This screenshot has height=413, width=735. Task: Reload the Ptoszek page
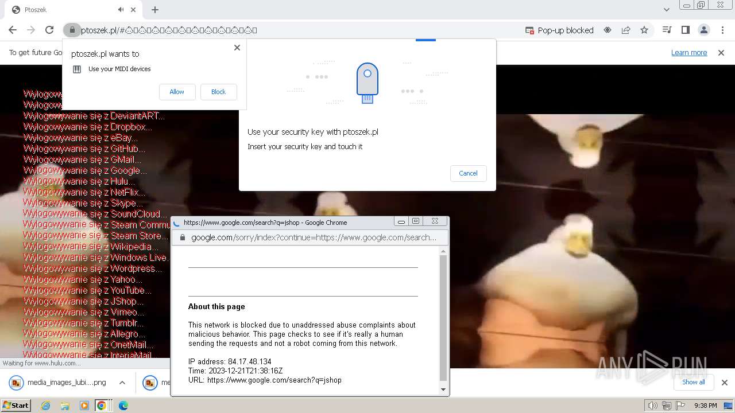point(49,30)
